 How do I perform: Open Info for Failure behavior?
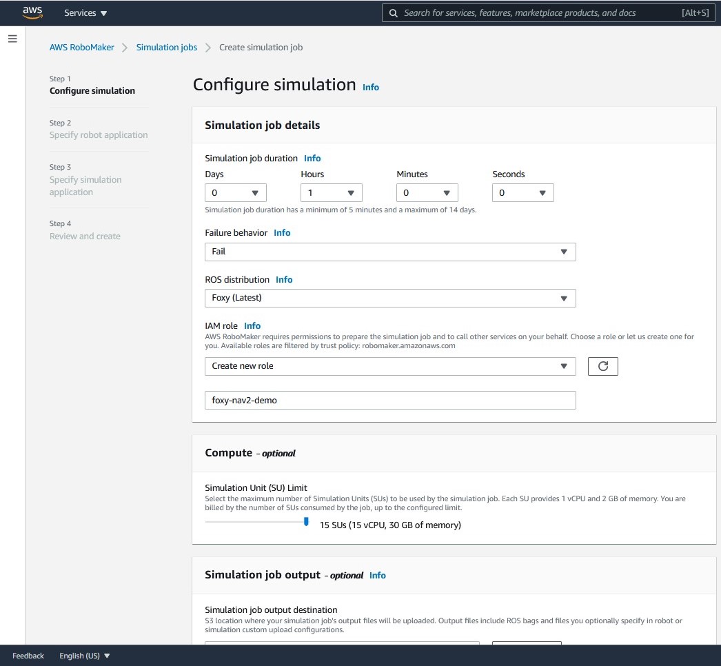point(282,233)
